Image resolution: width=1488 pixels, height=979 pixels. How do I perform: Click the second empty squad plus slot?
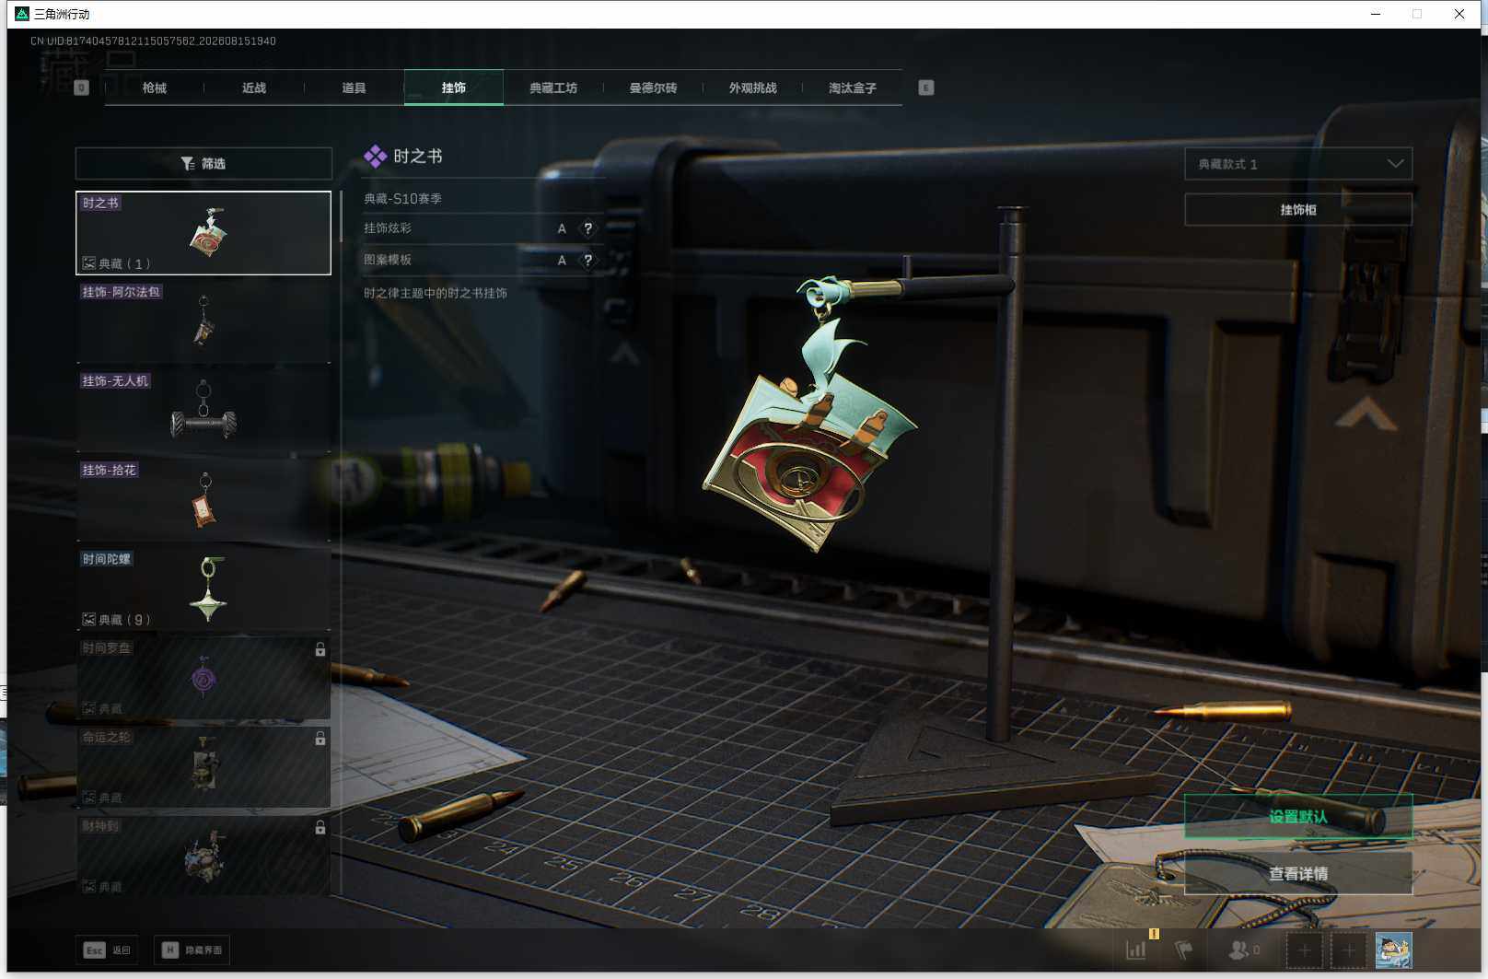pos(1348,950)
